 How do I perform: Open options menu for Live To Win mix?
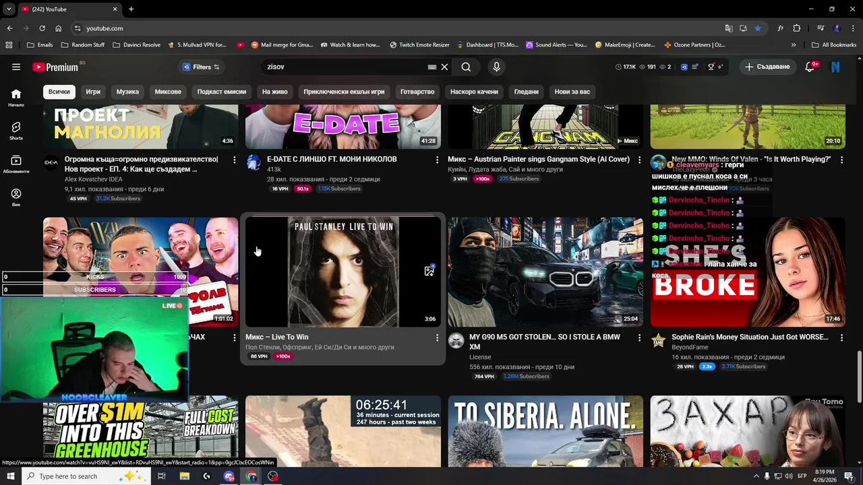pos(437,337)
